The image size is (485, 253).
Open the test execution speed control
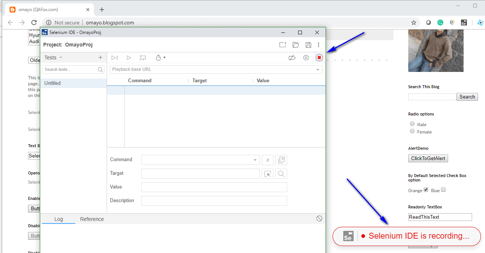pyautogui.click(x=160, y=58)
